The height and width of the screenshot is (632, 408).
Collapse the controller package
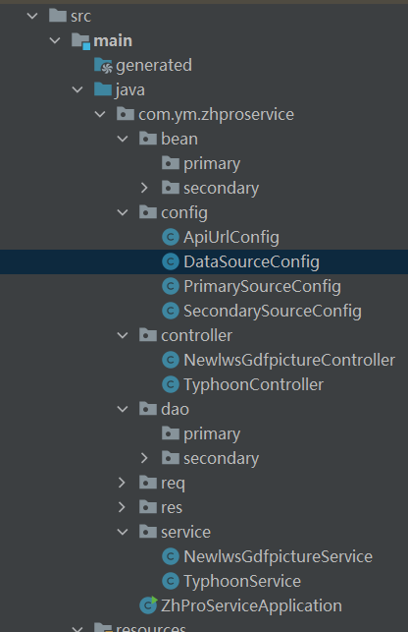coord(122,335)
